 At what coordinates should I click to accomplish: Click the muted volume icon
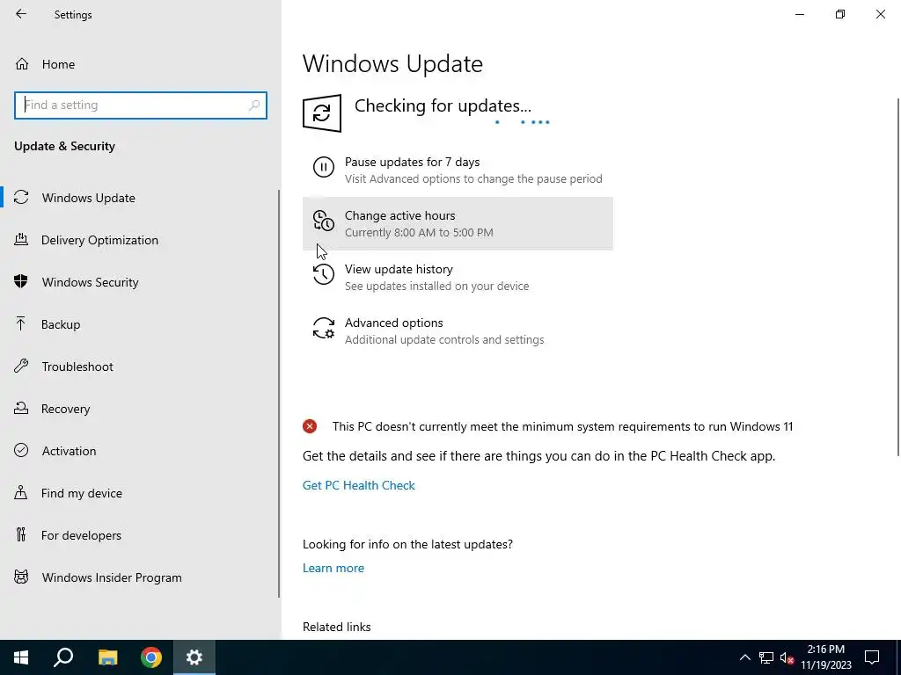click(x=787, y=657)
